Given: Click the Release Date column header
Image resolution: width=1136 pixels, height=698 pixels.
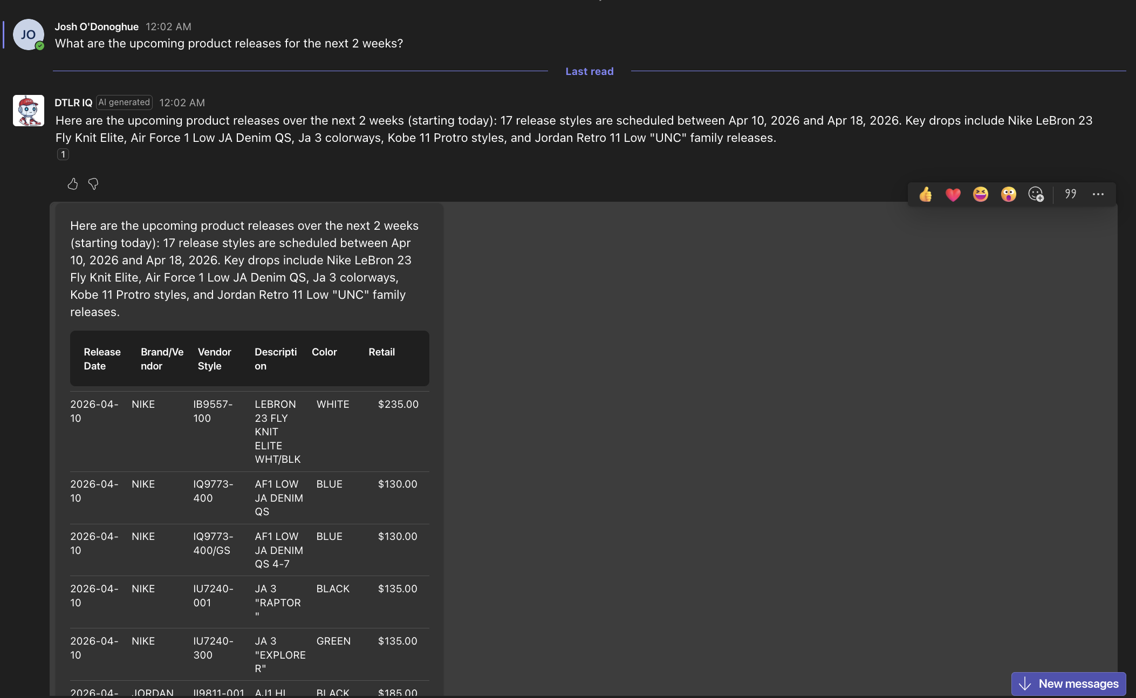Looking at the screenshot, I should click(x=102, y=359).
